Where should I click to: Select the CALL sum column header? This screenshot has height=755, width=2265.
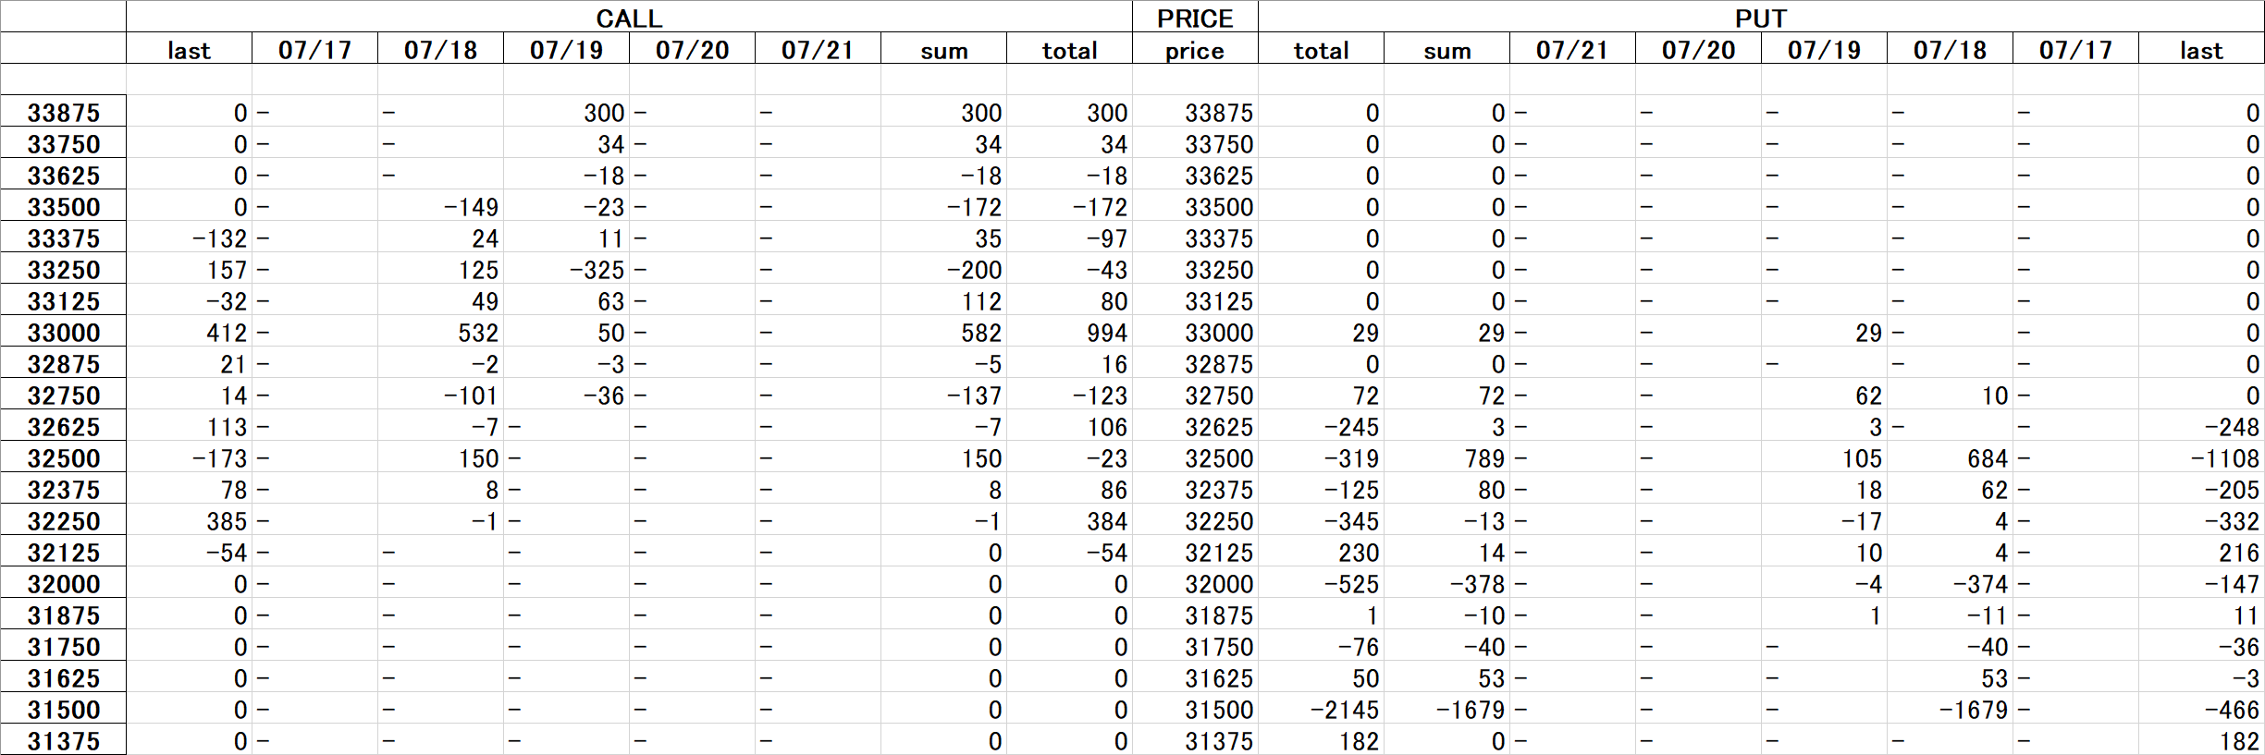[x=943, y=49]
